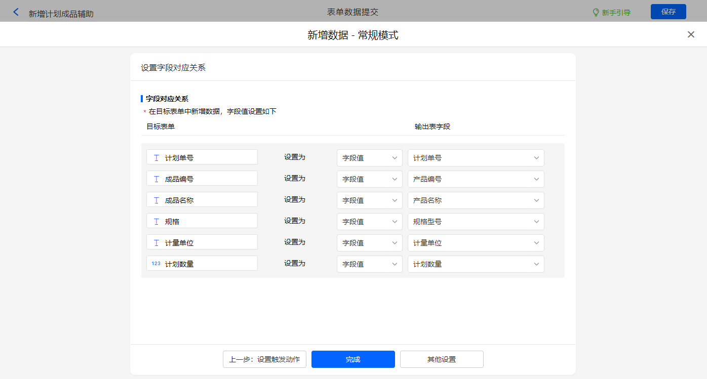Click the text type icon beside 成品名称
707x379 pixels.
pos(156,200)
